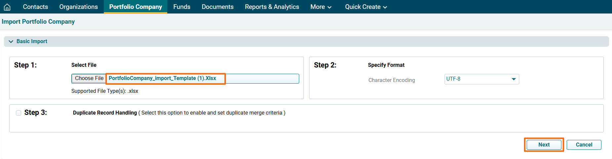Viewport: 612px width, 159px height.
Task: Expand the More dropdown menu
Action: (321, 7)
